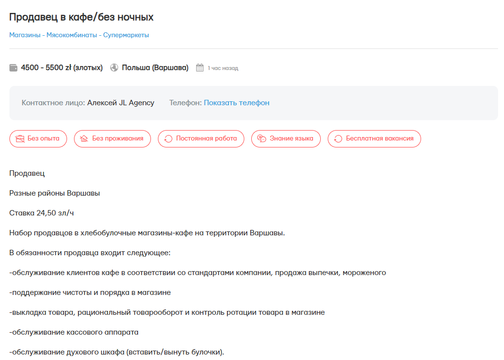The height and width of the screenshot is (360, 504).
Task: Reveal the number via 'Показать телефон'
Action: tap(236, 103)
